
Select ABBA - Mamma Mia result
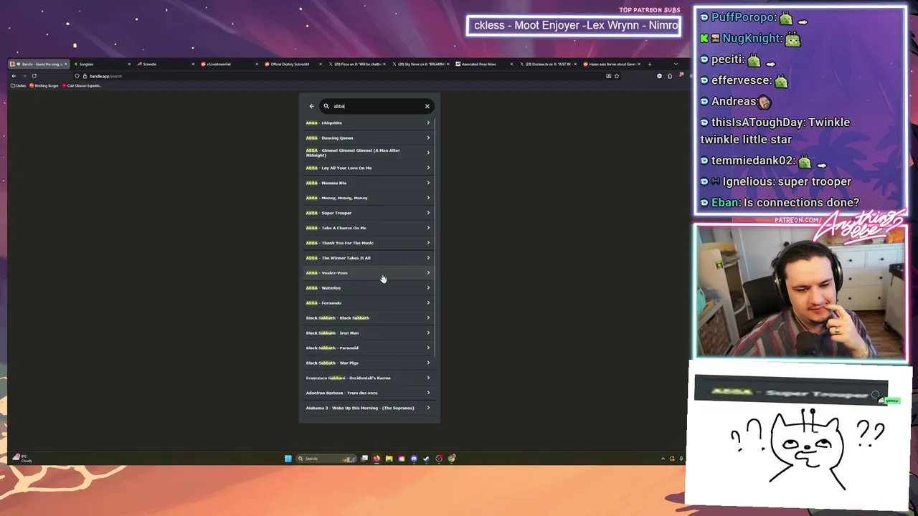coord(368,183)
